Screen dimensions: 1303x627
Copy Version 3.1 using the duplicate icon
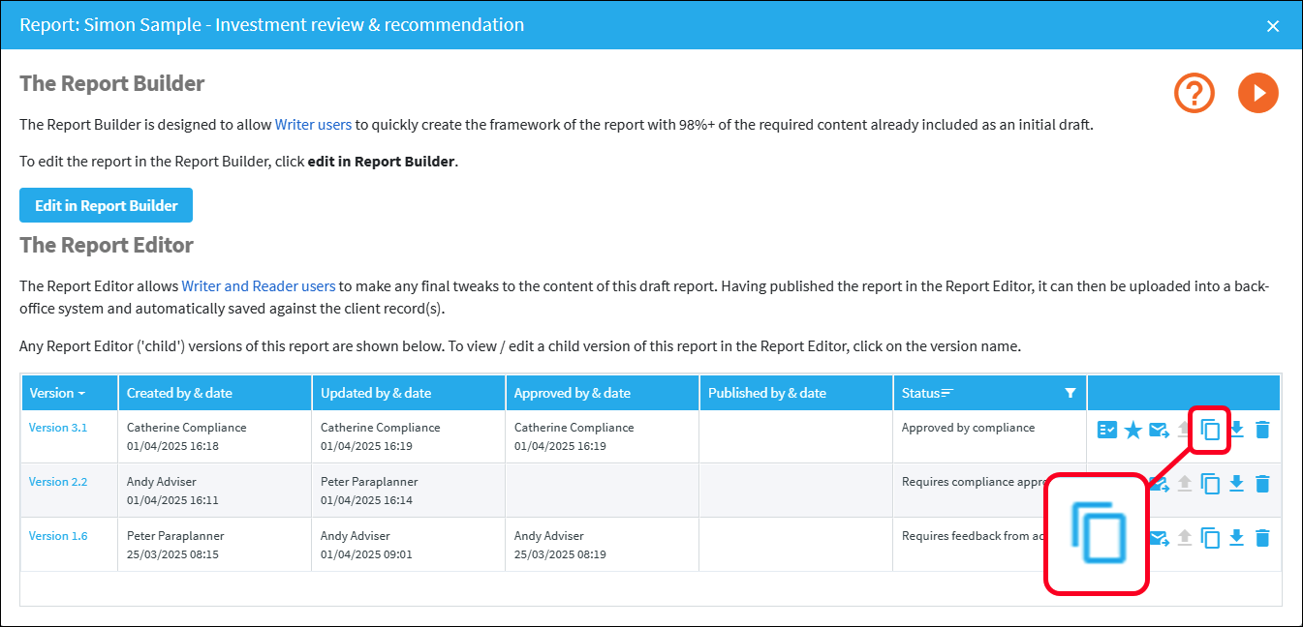tap(1210, 430)
